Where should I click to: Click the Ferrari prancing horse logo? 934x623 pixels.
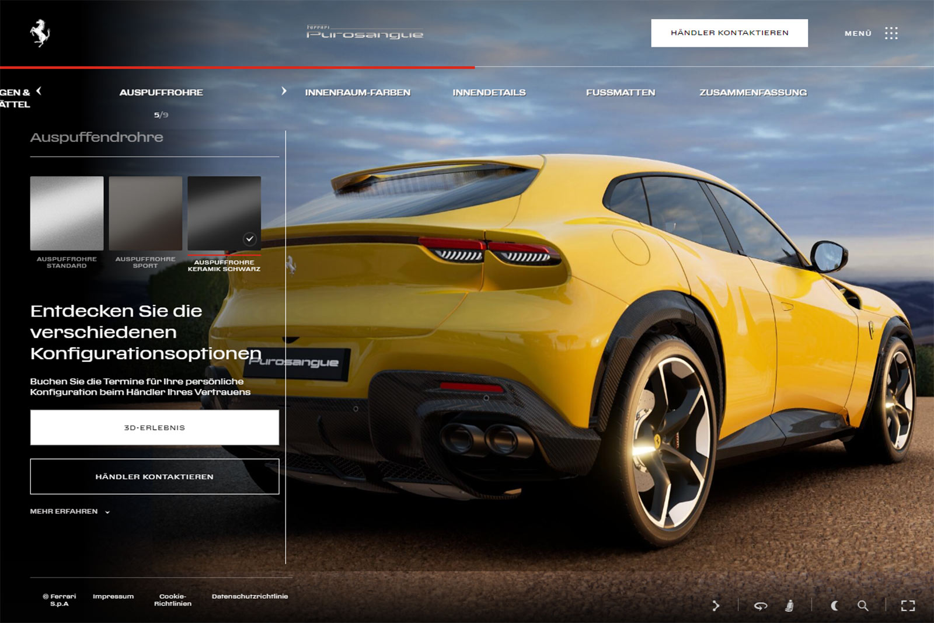tap(40, 33)
